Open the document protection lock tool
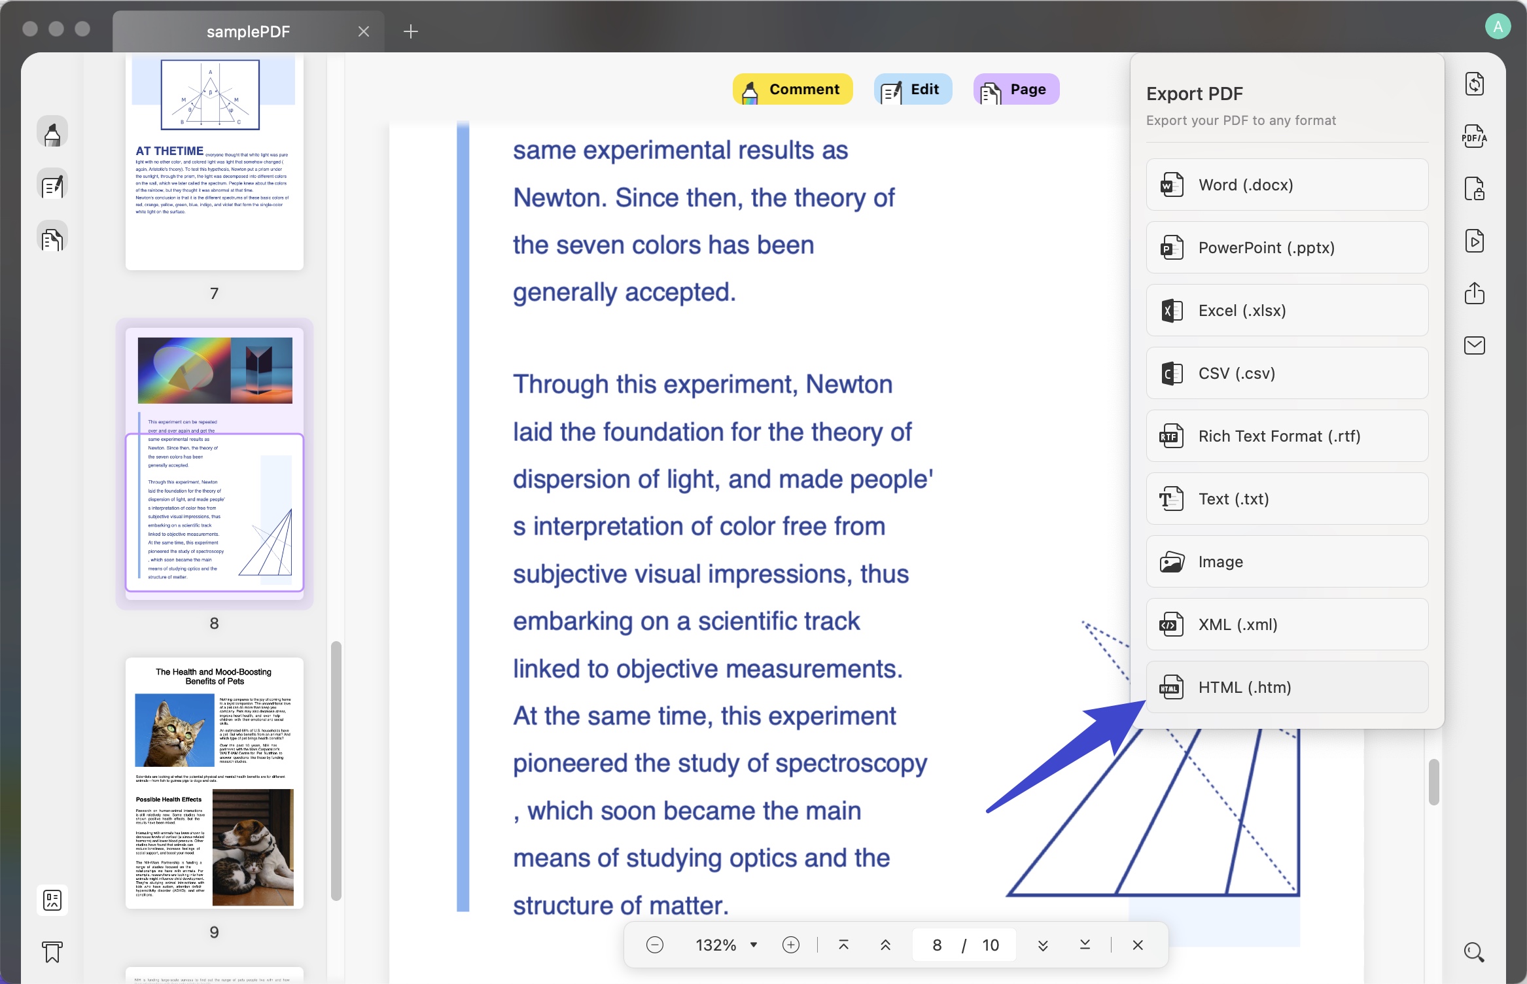The image size is (1527, 984). click(1474, 189)
